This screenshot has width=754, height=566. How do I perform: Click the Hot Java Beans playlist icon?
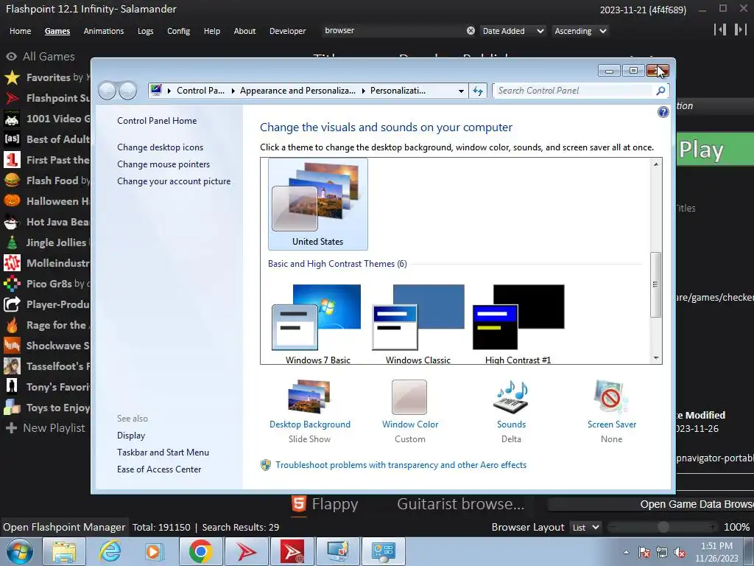(x=12, y=221)
